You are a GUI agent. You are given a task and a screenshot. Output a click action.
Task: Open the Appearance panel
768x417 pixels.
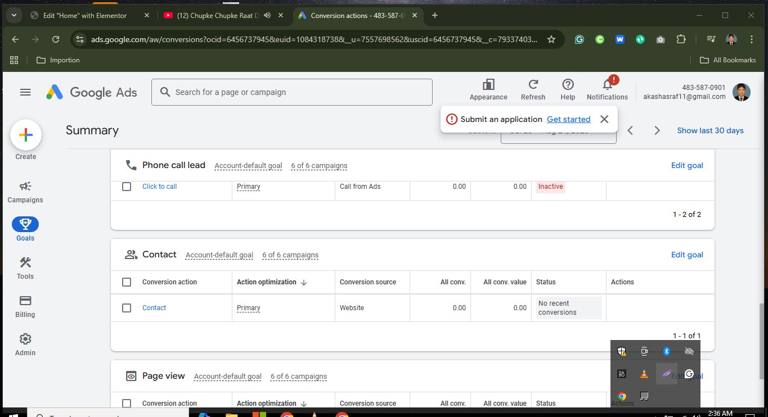488,89
